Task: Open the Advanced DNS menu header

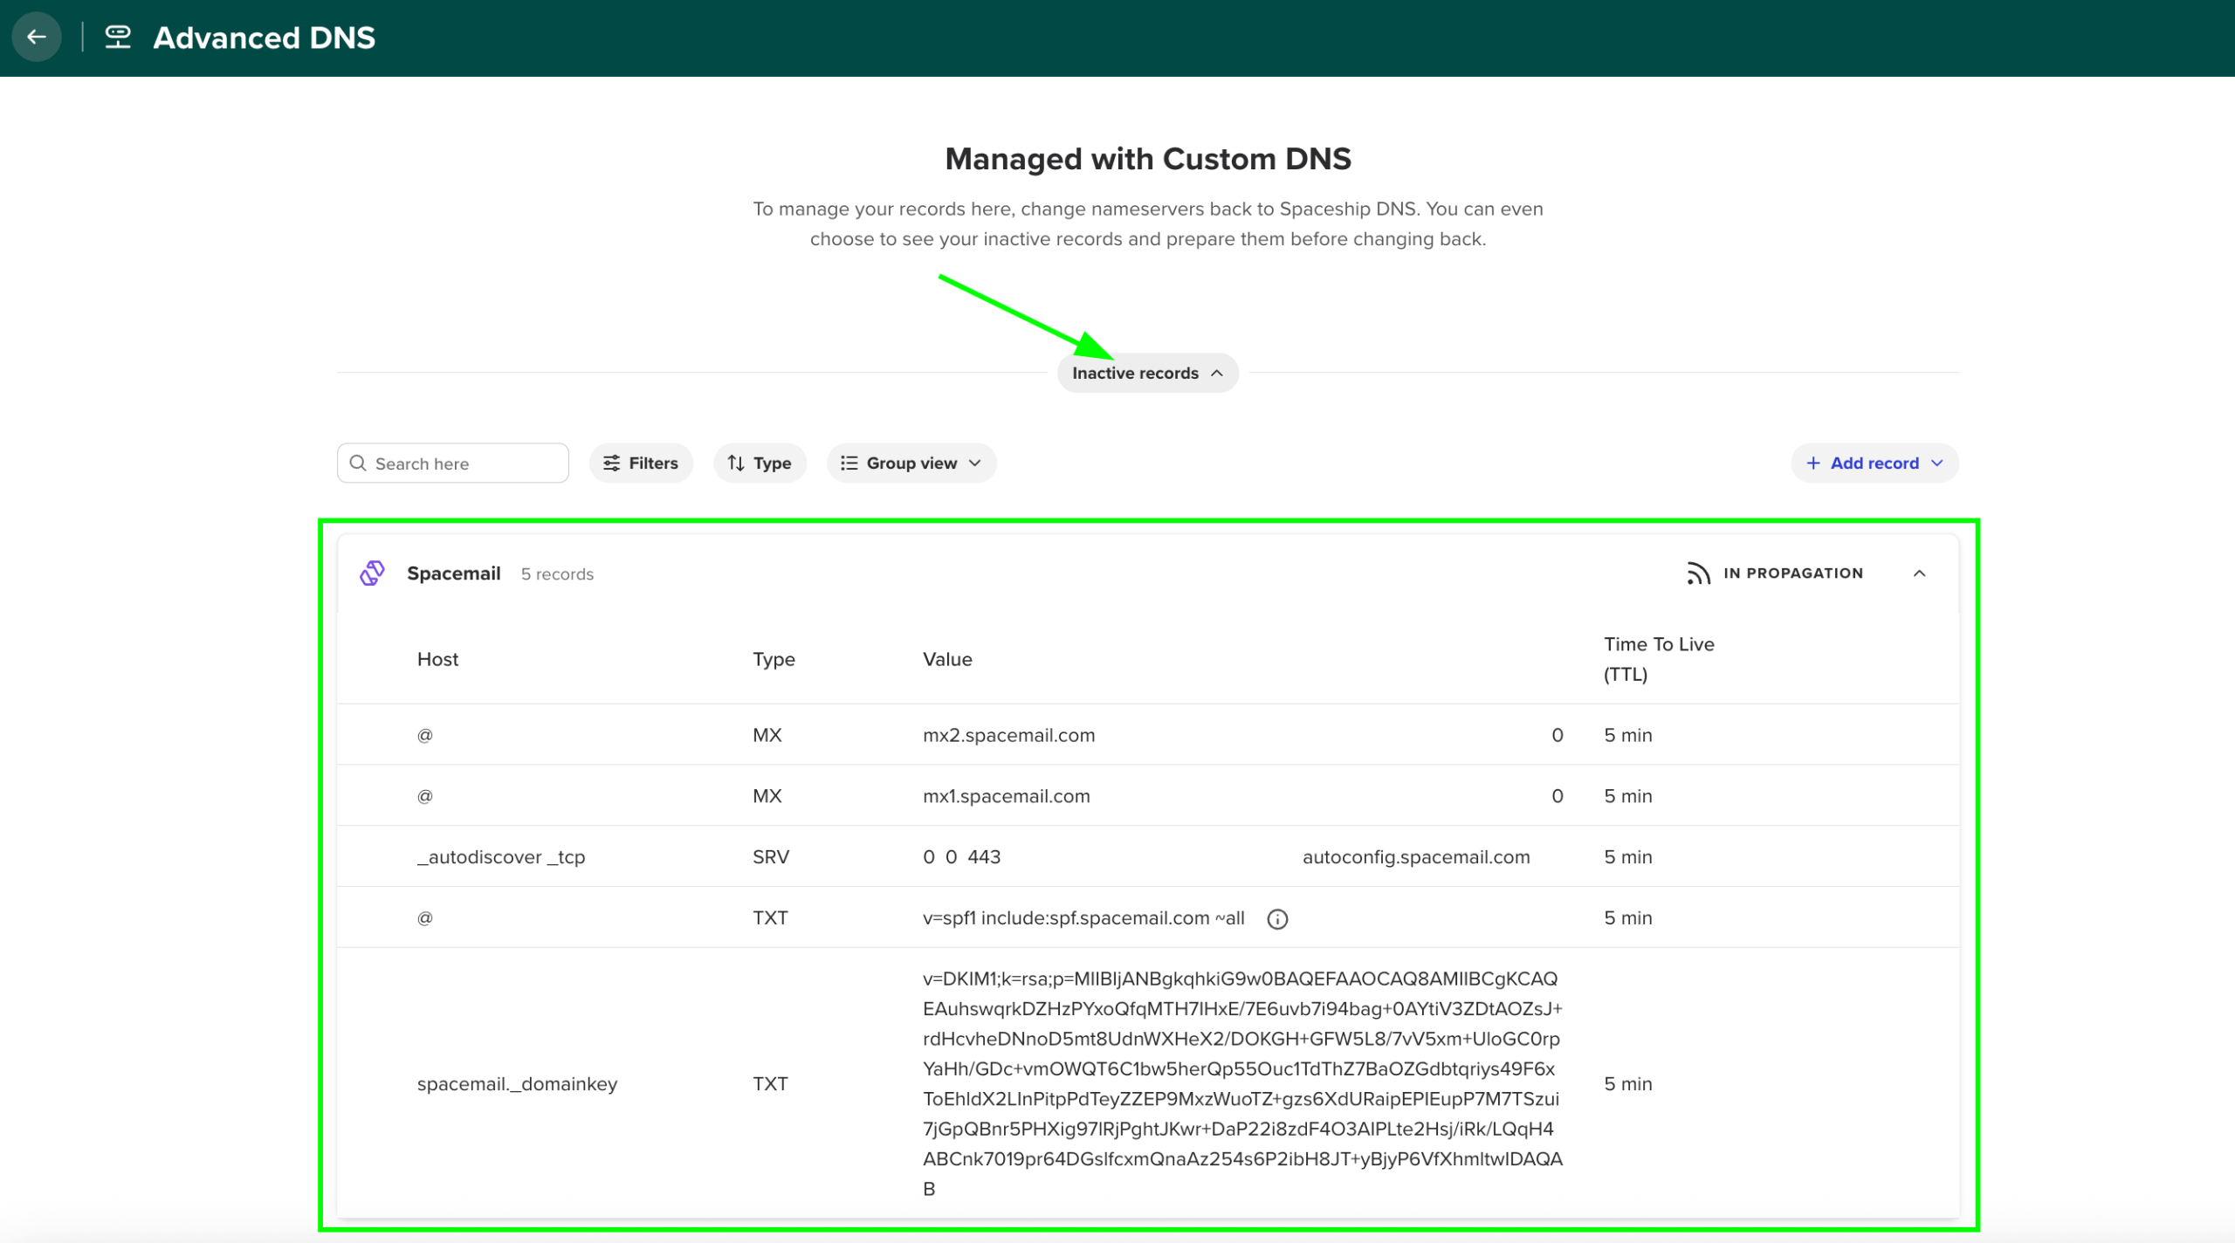Action: 264,37
